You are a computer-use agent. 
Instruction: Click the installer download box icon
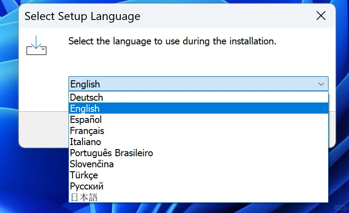36,45
